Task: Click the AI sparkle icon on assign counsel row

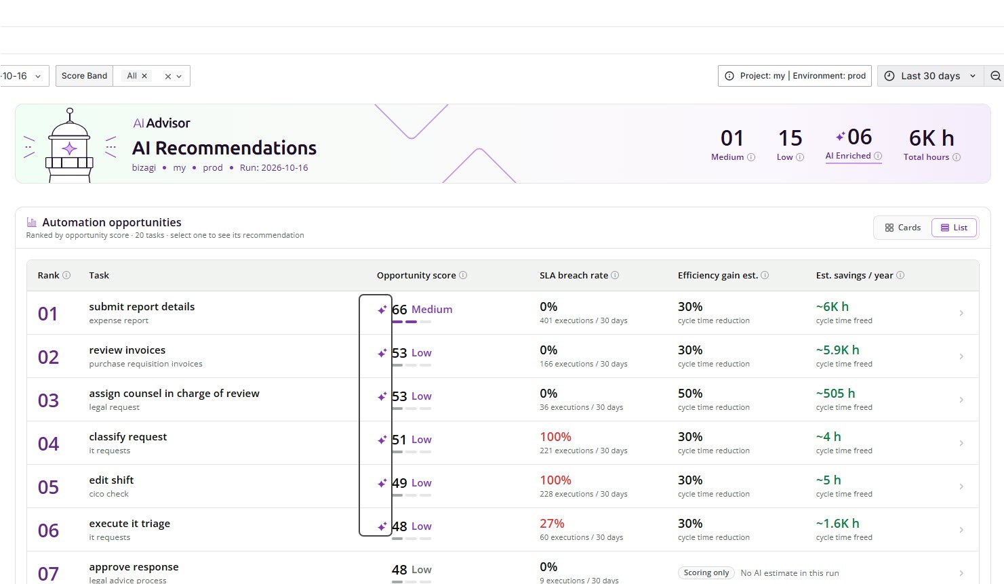Action: point(382,396)
